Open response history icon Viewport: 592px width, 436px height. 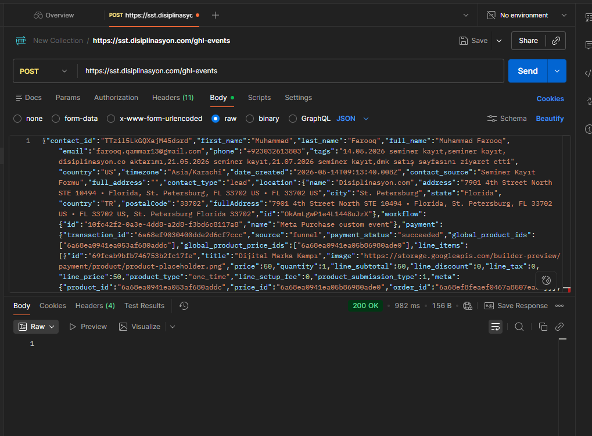(x=184, y=306)
